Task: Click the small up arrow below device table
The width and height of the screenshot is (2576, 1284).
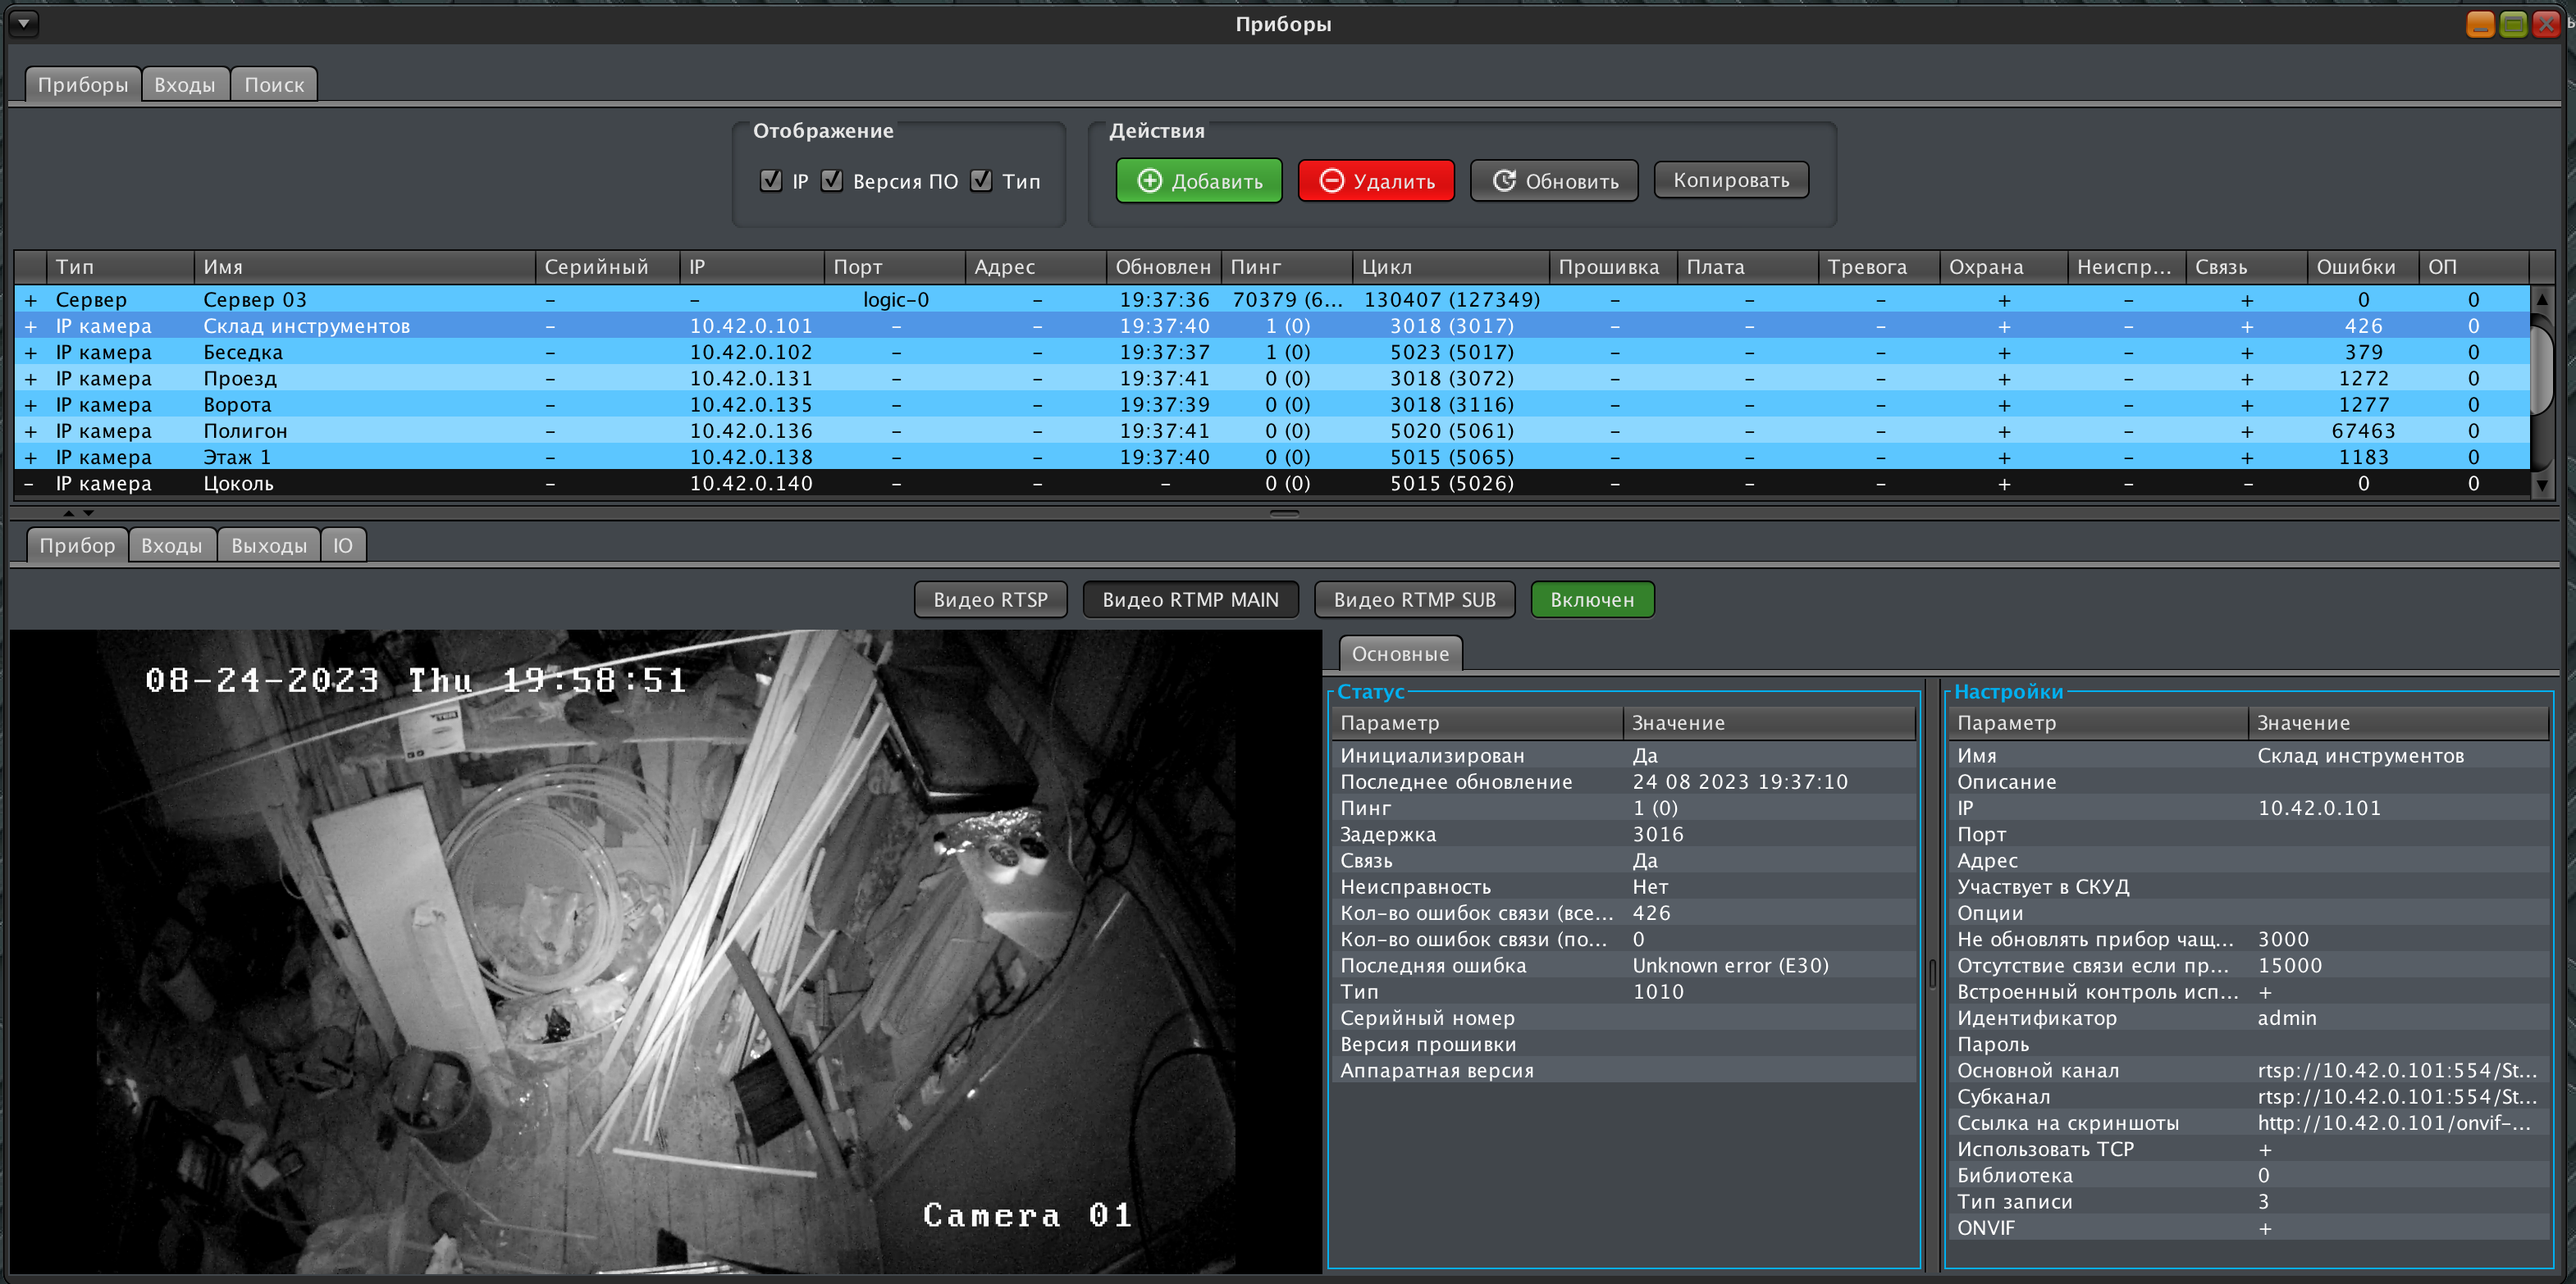Action: click(68, 512)
